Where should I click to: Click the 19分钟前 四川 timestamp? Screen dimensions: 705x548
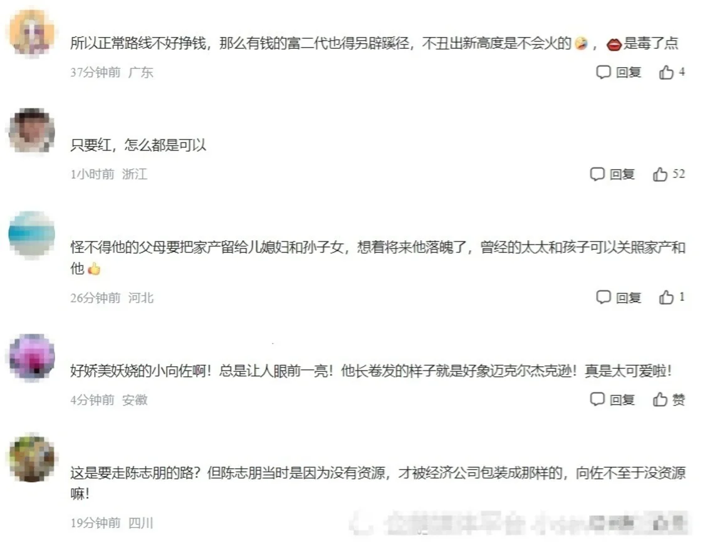coord(112,523)
